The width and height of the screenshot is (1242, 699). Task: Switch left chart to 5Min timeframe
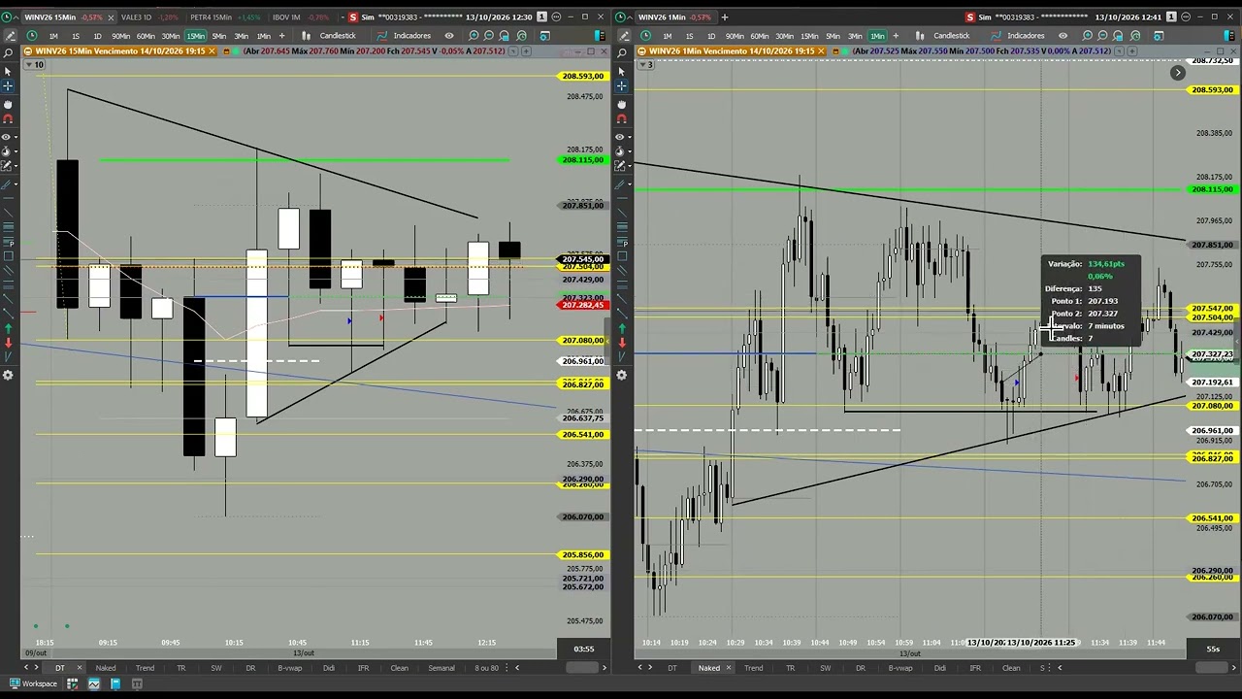tap(219, 36)
